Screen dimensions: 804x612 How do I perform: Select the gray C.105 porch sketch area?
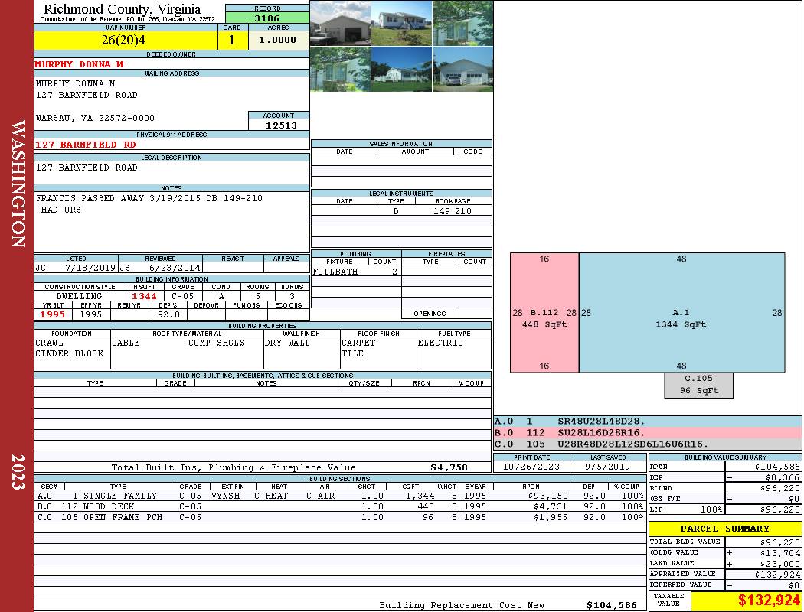coord(699,385)
